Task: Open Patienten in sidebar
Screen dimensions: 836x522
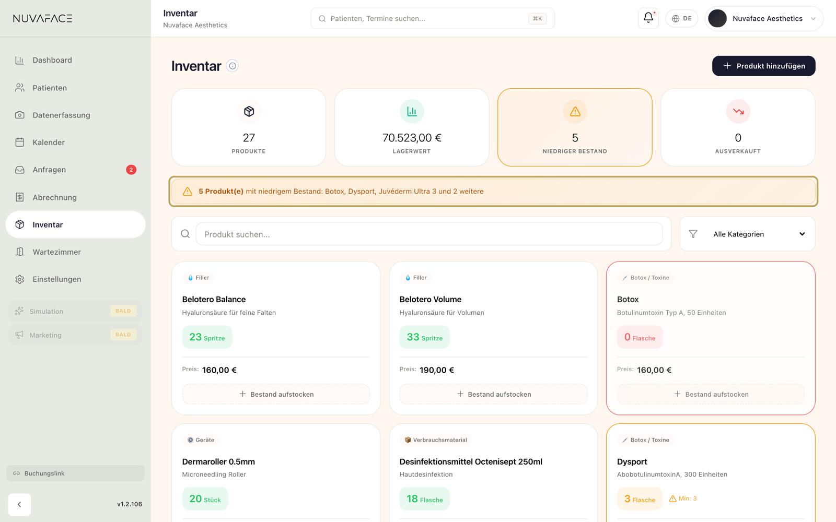Action: coord(75,88)
